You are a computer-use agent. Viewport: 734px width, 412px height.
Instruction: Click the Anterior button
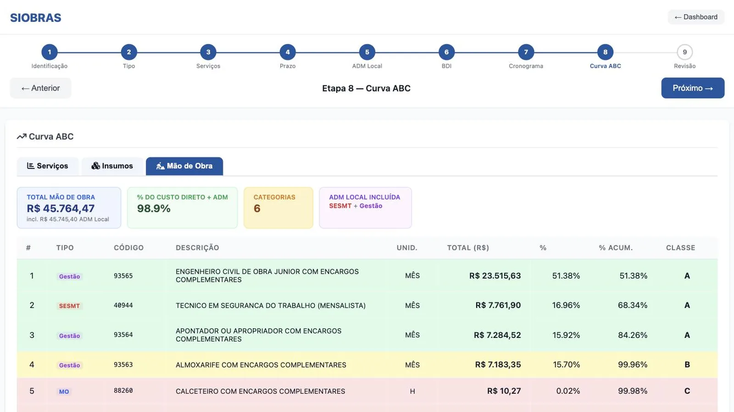pos(41,88)
